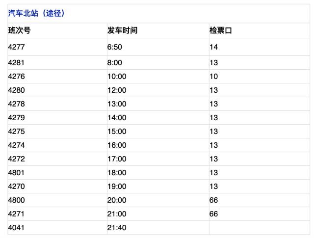Select the 发车时间 column header
The image size is (314, 238).
click(122, 30)
